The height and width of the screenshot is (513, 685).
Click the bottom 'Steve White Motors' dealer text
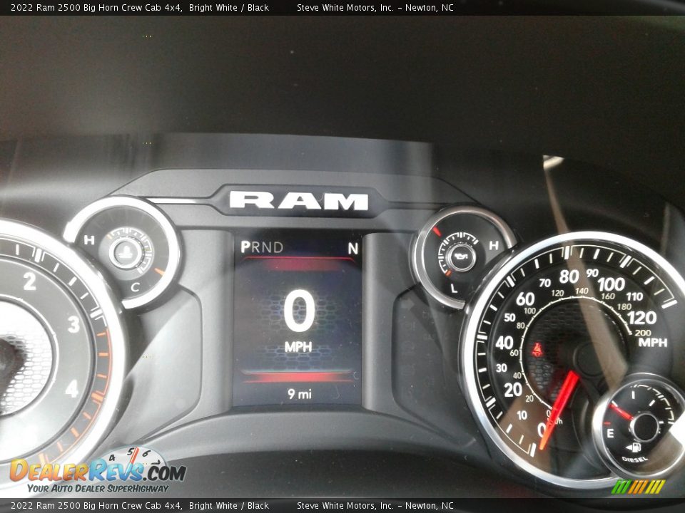337,506
